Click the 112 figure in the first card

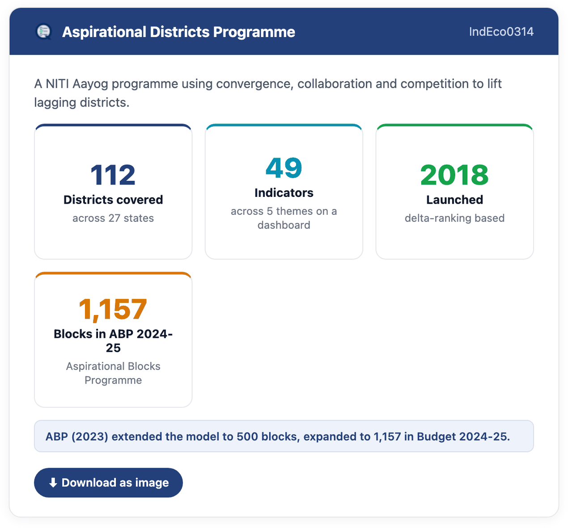pyautogui.click(x=113, y=175)
